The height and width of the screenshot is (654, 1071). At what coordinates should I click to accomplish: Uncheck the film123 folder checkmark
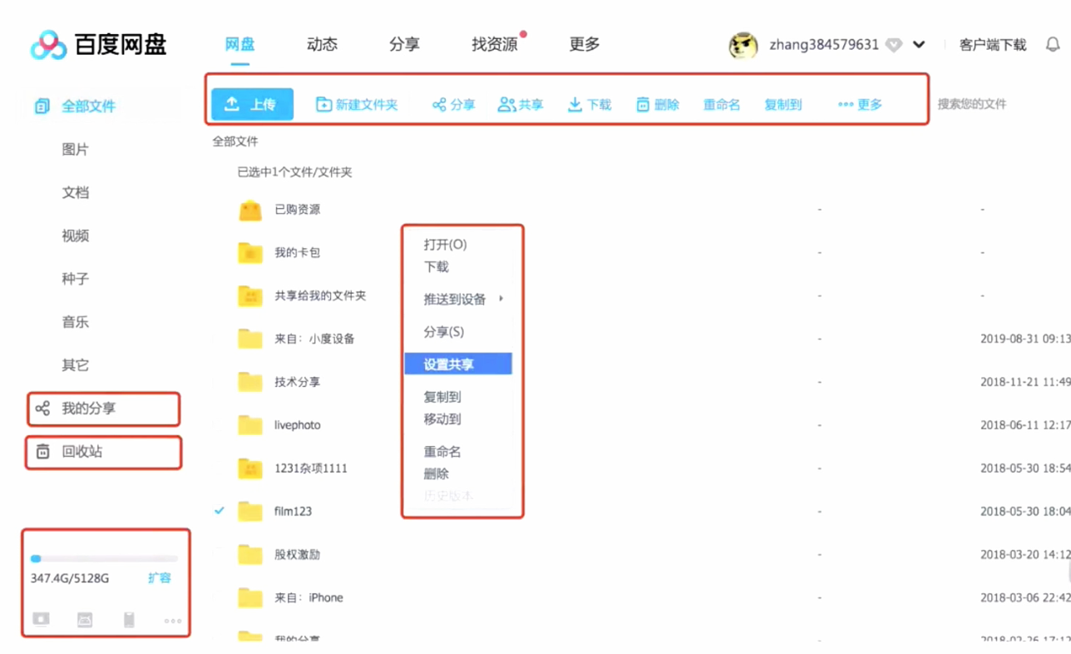(x=220, y=510)
